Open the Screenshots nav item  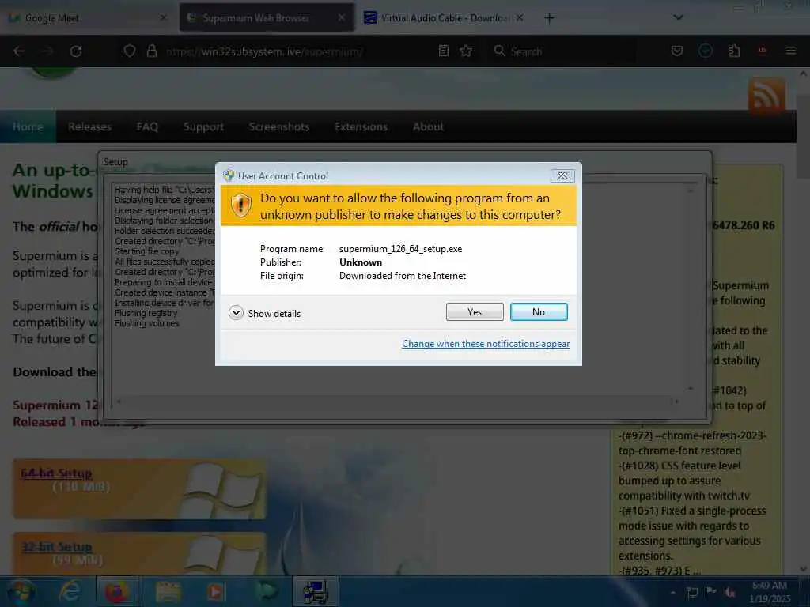[279, 127]
